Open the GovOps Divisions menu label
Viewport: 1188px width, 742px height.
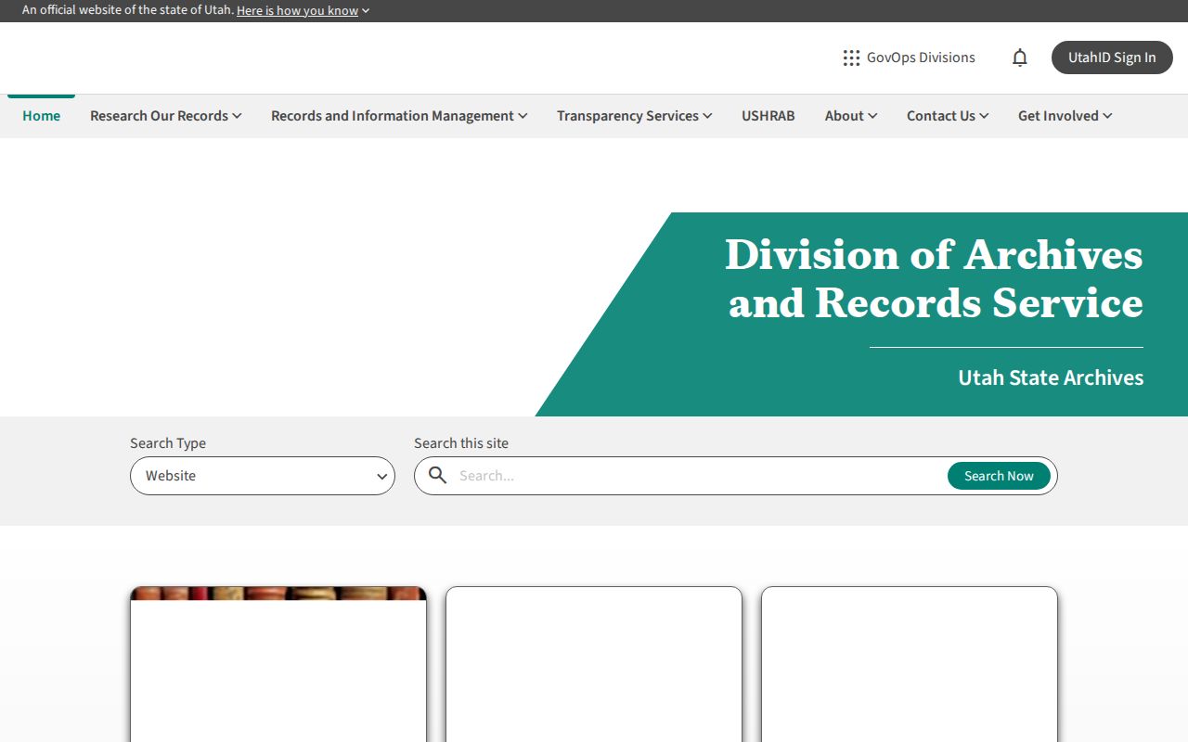point(921,58)
